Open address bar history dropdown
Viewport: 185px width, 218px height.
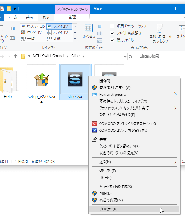point(125,56)
